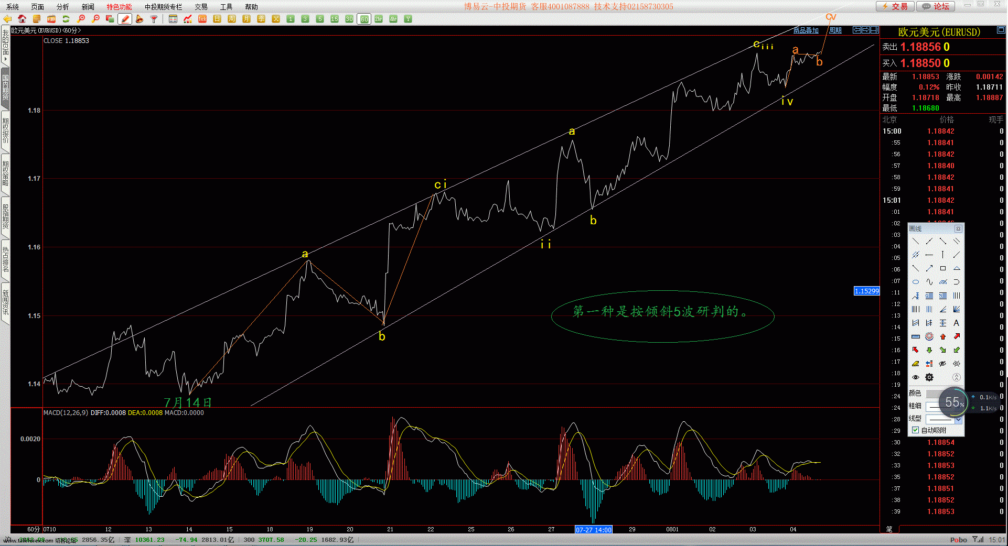Open the quote list table icon
Viewport: 1008px width, 546px height.
[x=173, y=19]
